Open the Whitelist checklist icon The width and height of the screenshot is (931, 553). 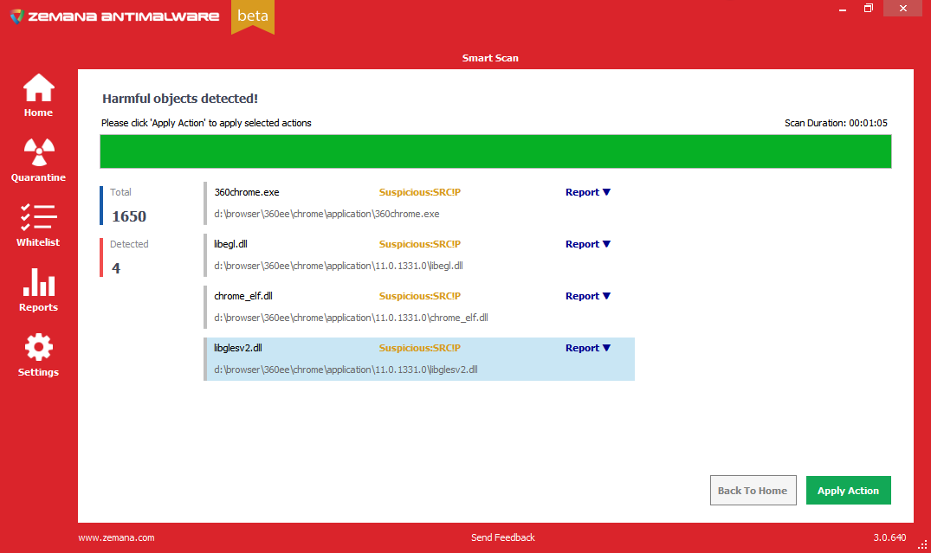(39, 217)
